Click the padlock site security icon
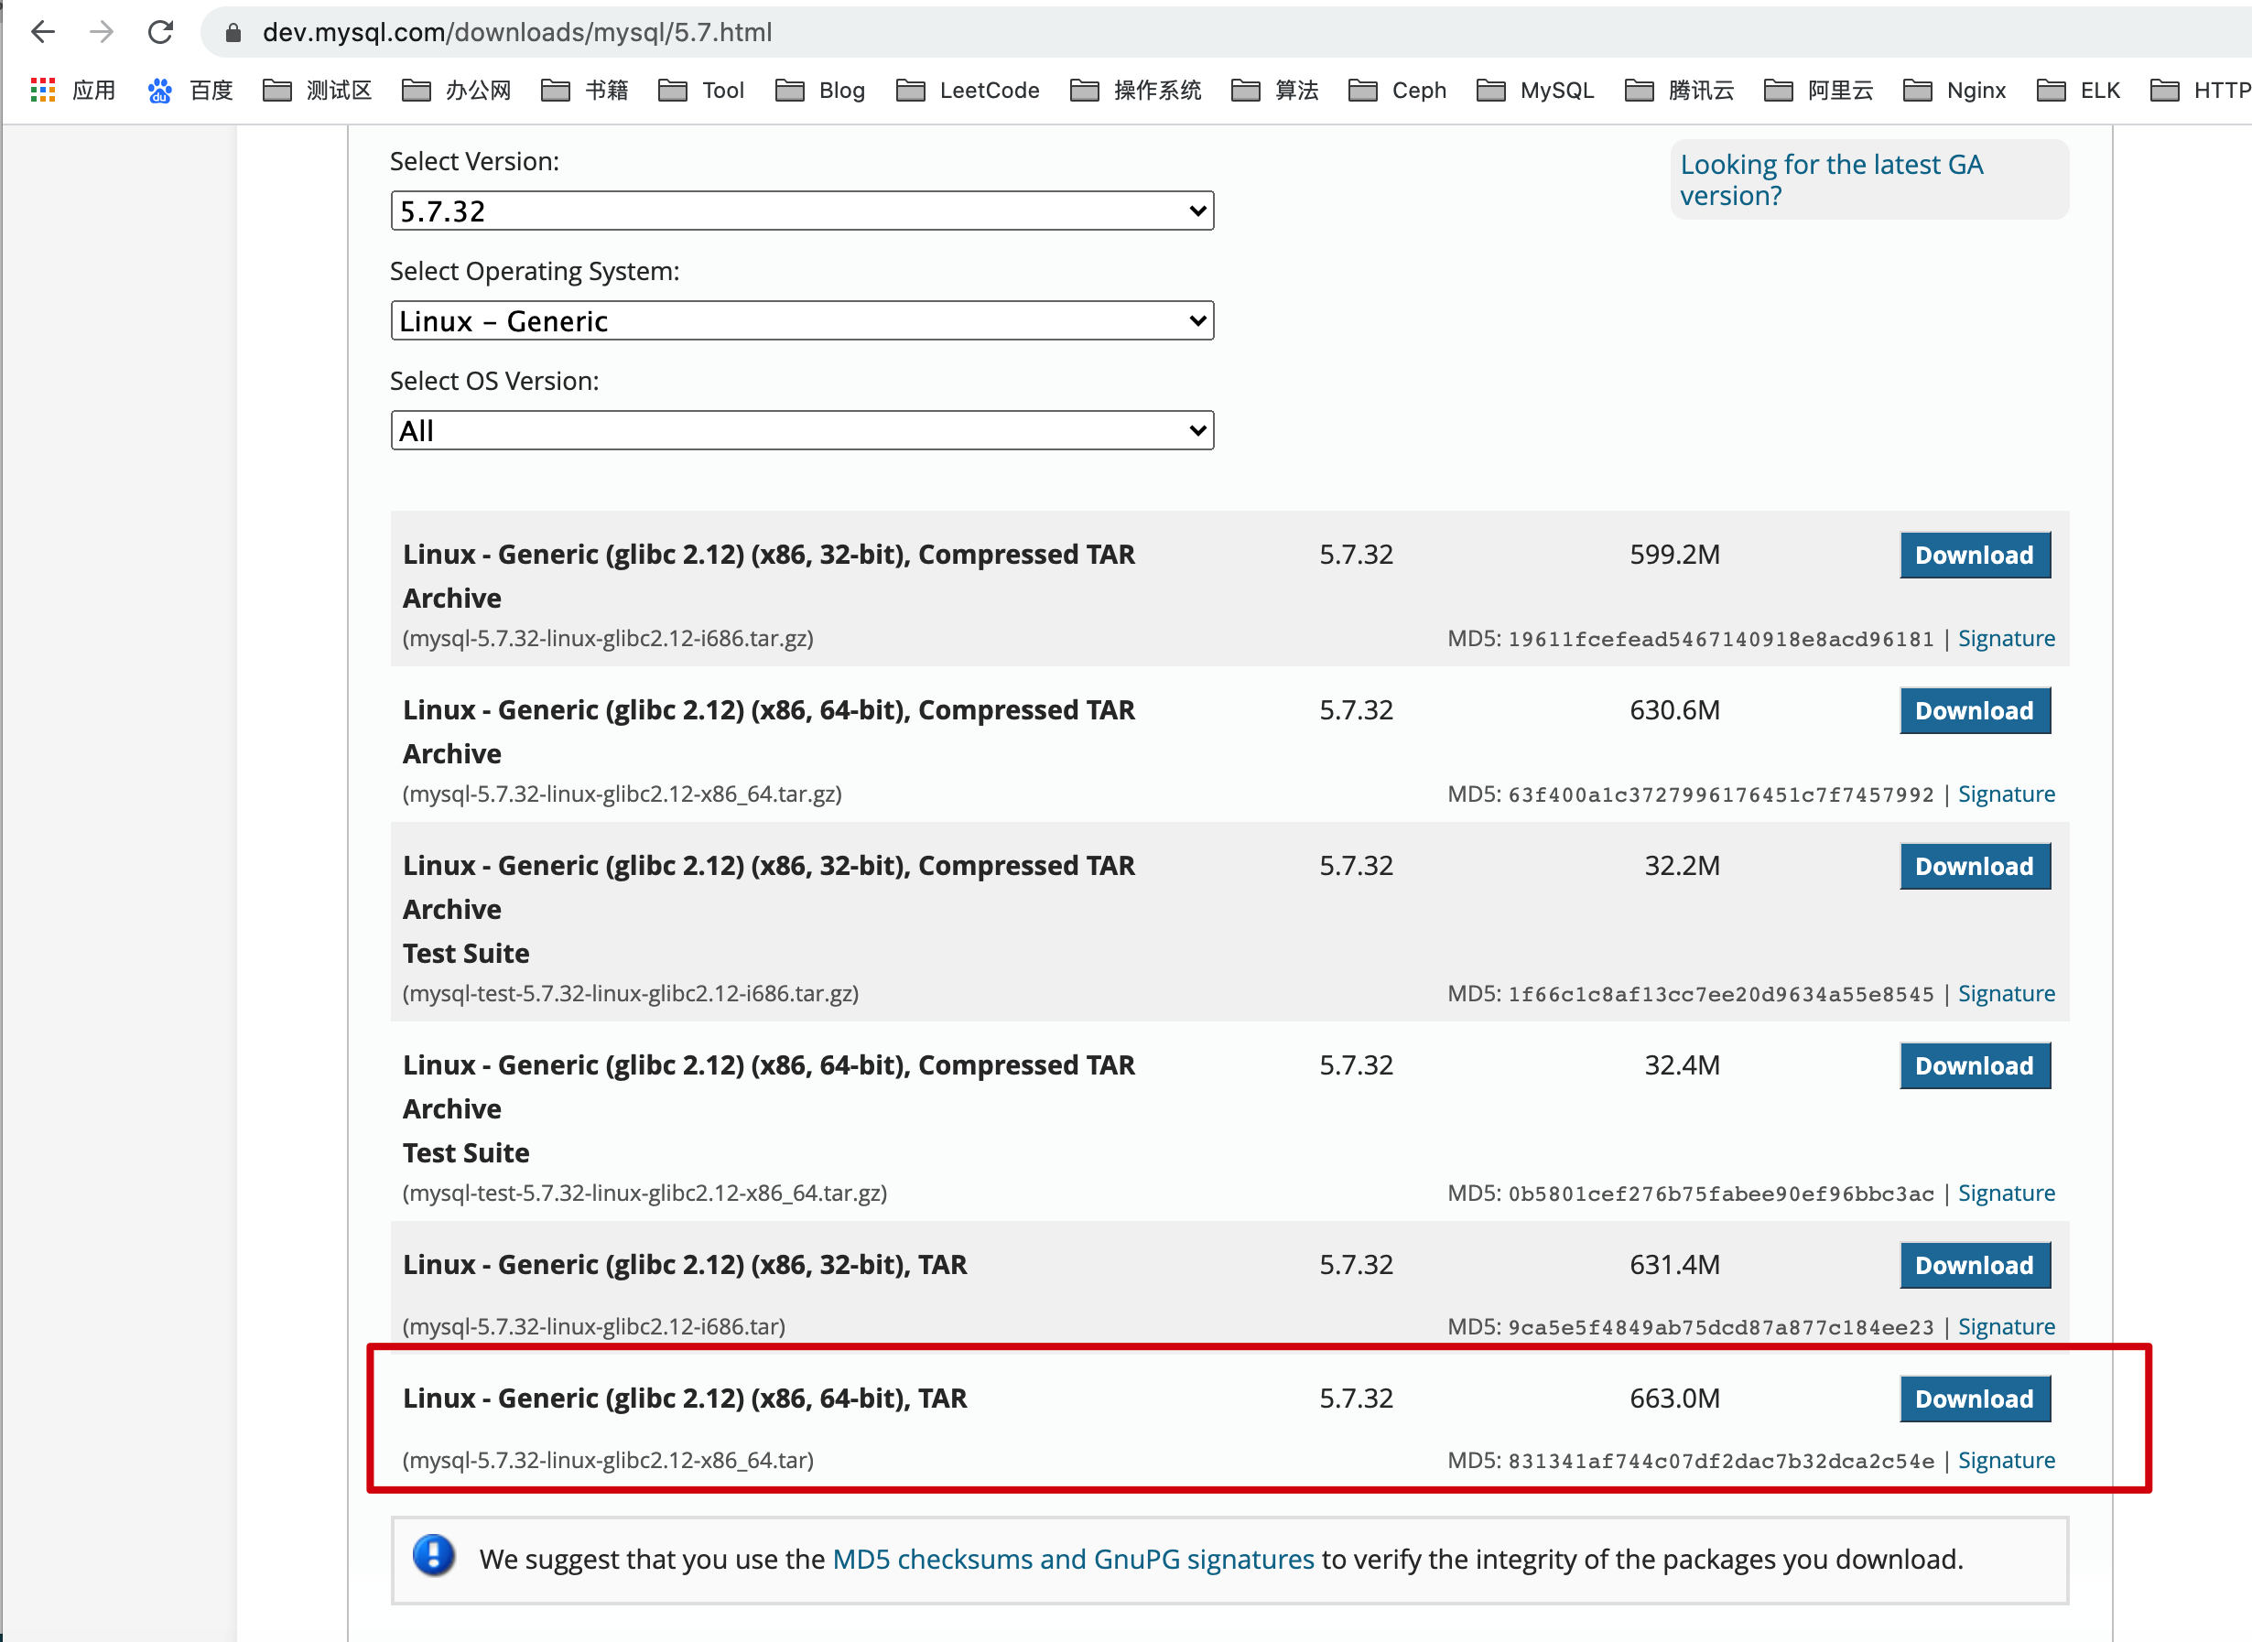Image resolution: width=2252 pixels, height=1642 pixels. click(x=233, y=33)
